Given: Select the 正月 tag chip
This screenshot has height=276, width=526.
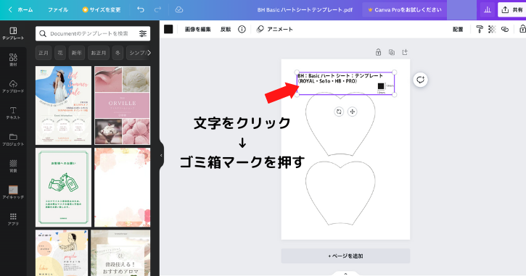Looking at the screenshot, I should (x=44, y=53).
